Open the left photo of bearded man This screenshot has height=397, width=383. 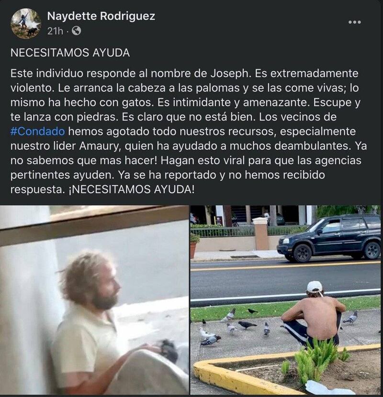pyautogui.click(x=94, y=300)
